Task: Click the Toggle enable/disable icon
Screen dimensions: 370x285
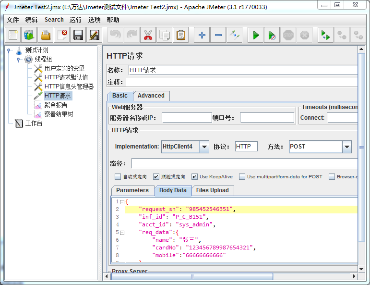Action: click(x=235, y=35)
